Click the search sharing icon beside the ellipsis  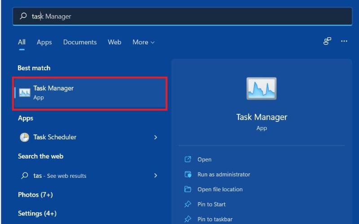click(x=327, y=41)
